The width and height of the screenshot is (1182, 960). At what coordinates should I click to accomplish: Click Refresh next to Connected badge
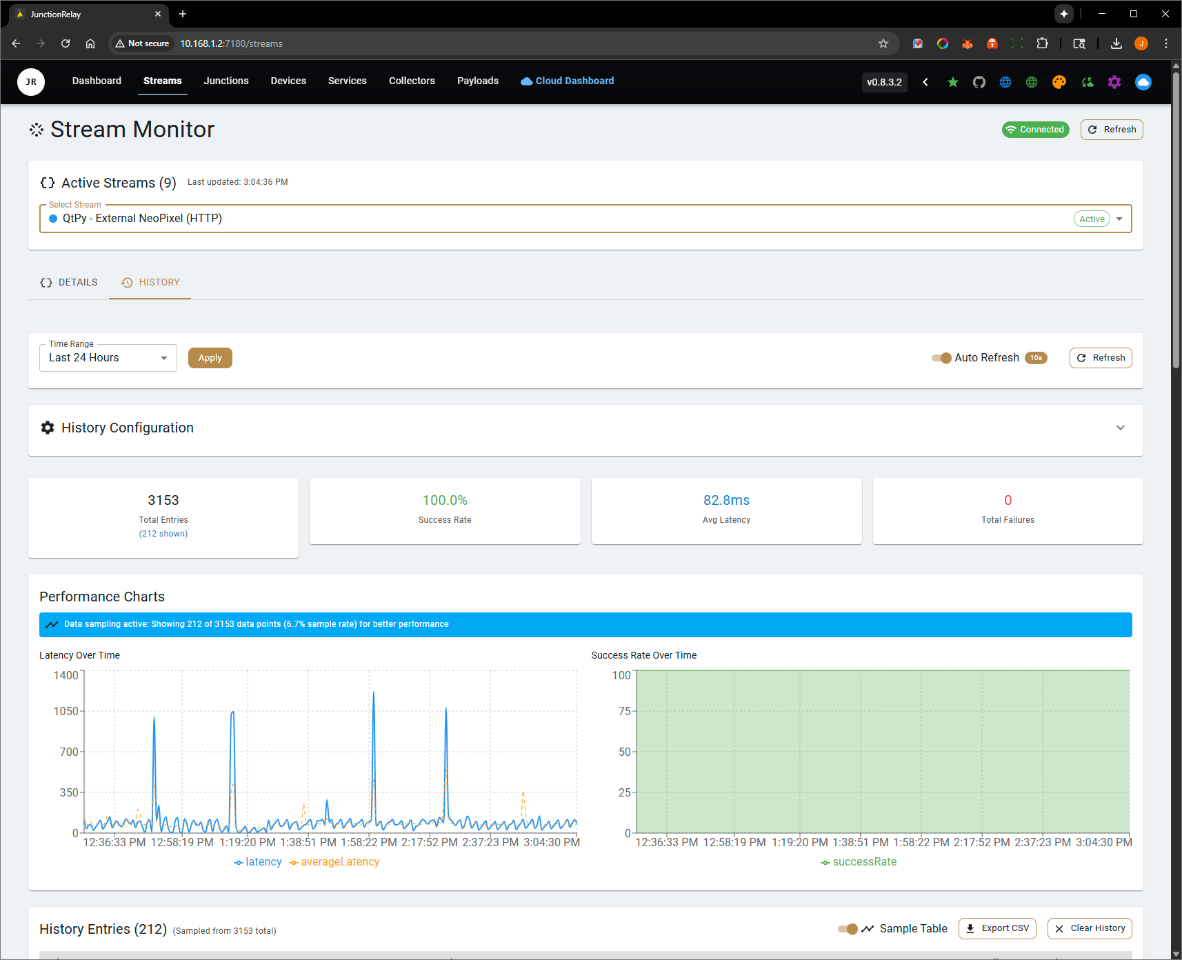(1112, 130)
